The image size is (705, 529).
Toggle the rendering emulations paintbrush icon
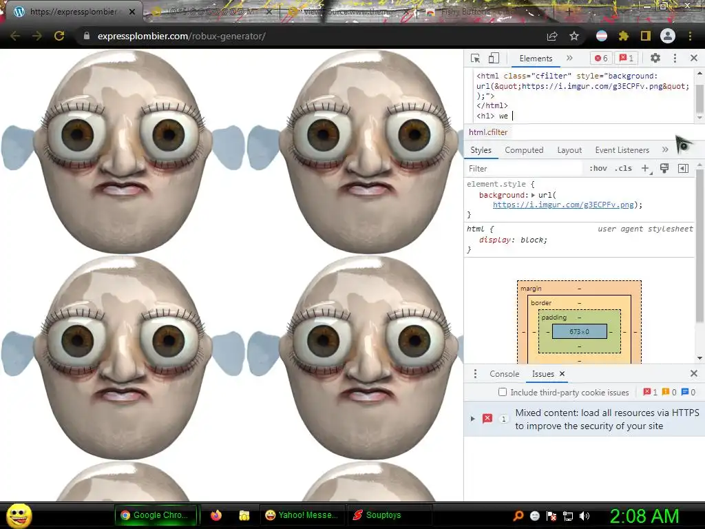(x=664, y=168)
